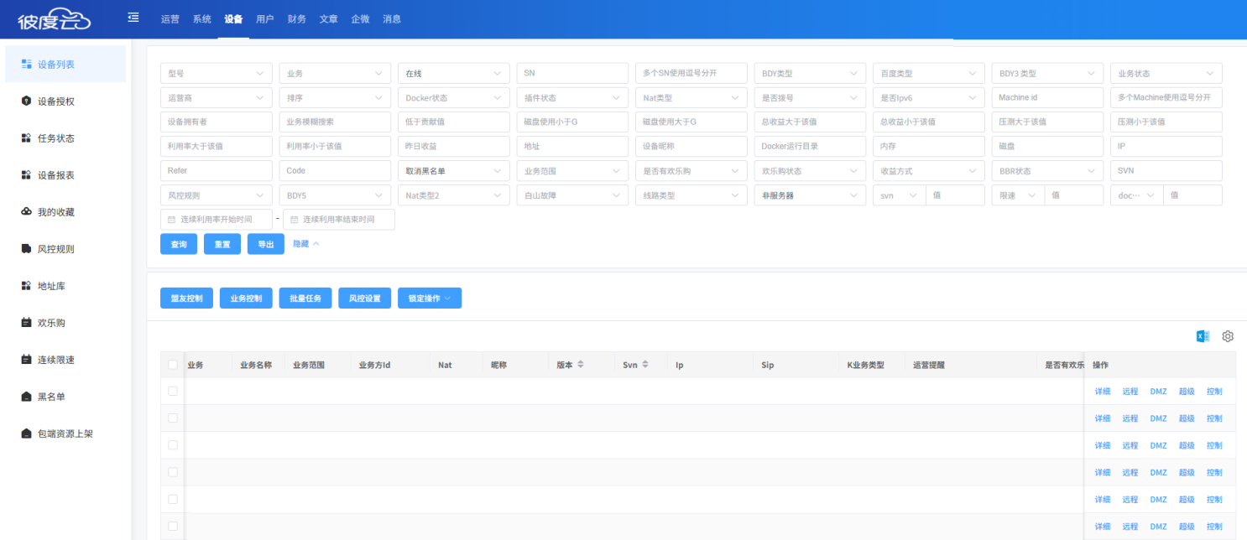
Task: Open the 用户 top navigation tab
Action: [264, 19]
